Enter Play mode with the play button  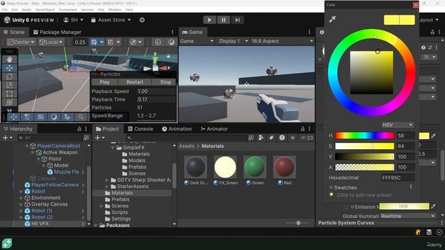coord(209,20)
